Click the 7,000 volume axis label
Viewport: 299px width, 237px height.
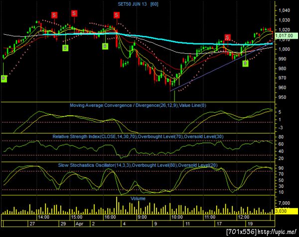(284, 203)
